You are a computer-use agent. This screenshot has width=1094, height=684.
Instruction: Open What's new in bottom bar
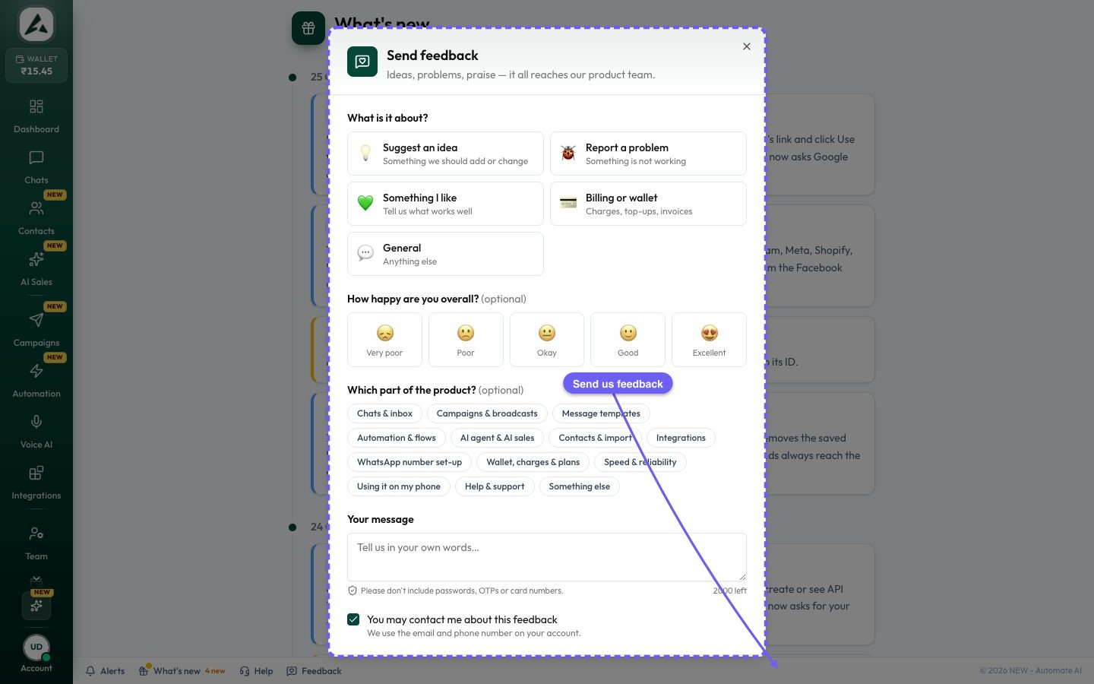[x=182, y=671]
